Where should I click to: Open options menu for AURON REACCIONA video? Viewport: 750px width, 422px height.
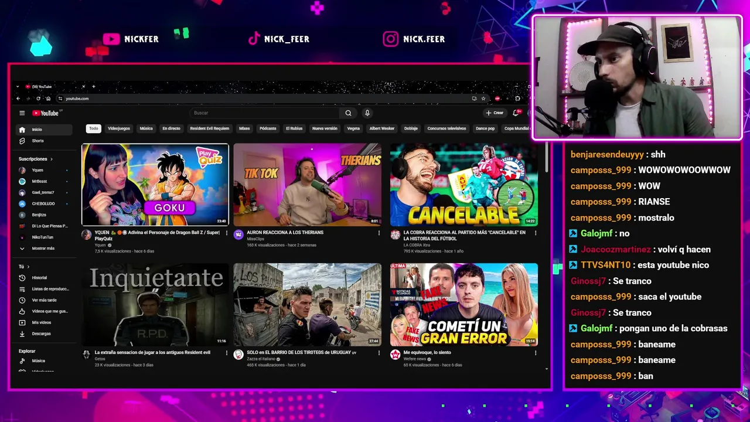point(379,233)
